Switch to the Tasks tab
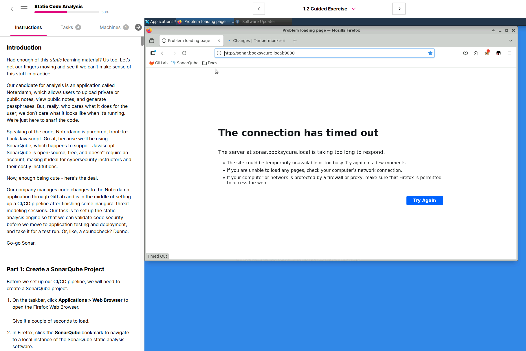 click(x=71, y=27)
